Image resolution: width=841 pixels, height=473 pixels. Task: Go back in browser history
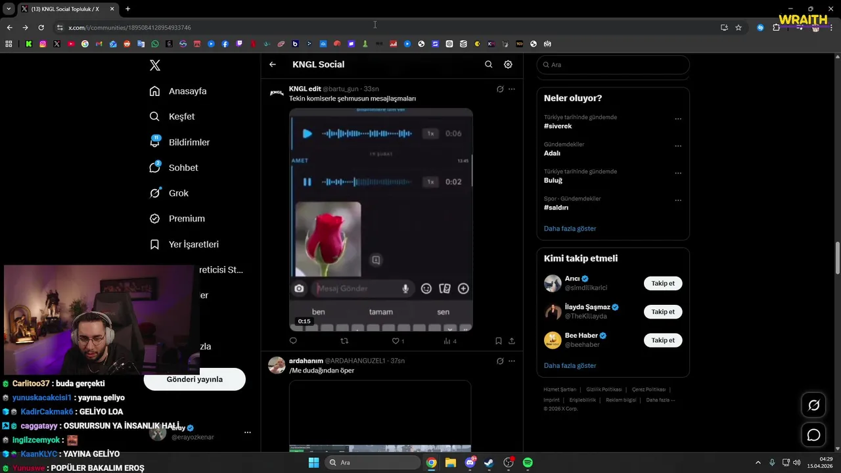9,28
